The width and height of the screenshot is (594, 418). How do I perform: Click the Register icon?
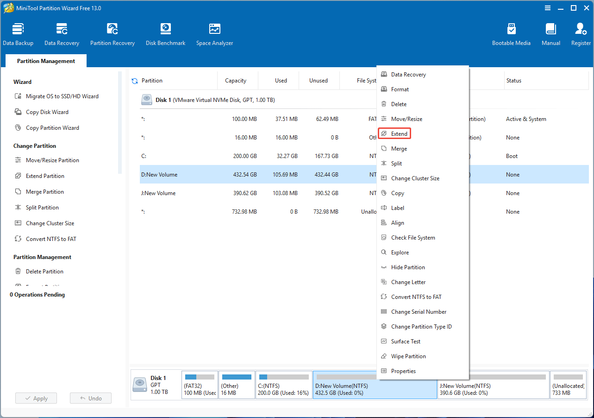580,34
